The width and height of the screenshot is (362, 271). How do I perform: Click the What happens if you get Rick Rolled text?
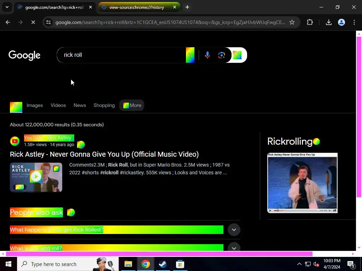pyautogui.click(x=57, y=230)
